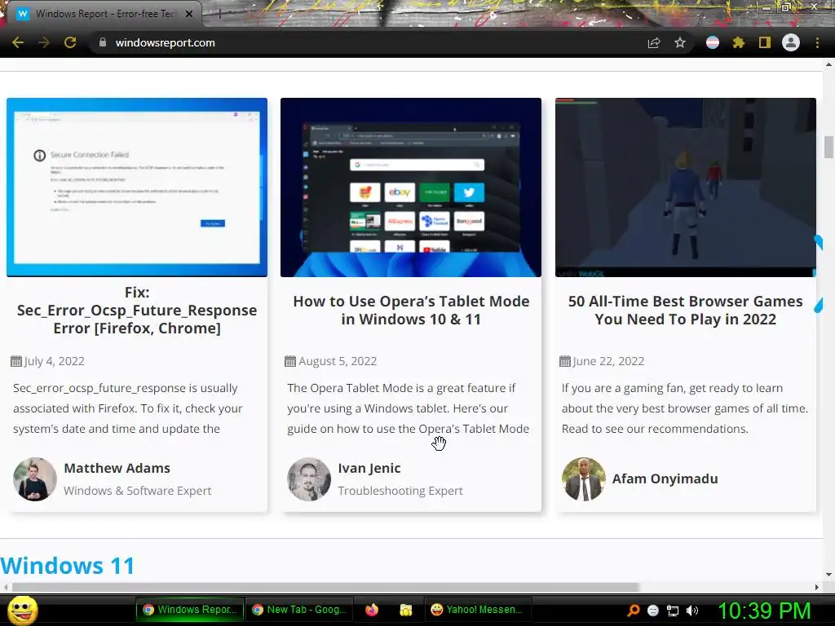
Task: Click 'Windows & Software Expert' subtitle
Action: coord(137,490)
